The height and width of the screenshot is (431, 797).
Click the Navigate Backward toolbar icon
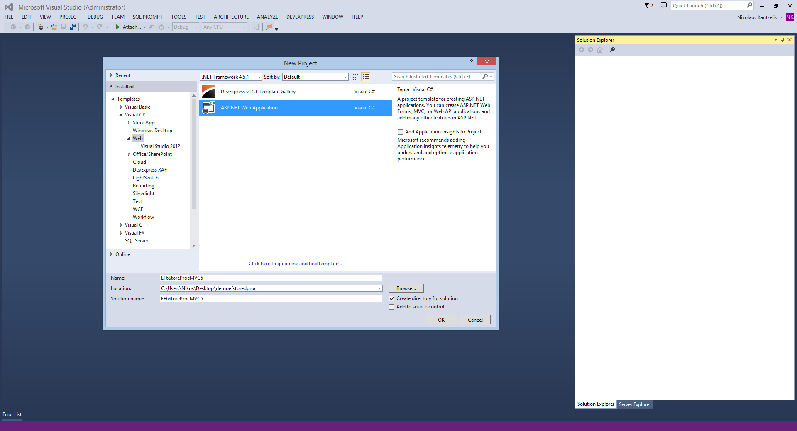[x=13, y=27]
